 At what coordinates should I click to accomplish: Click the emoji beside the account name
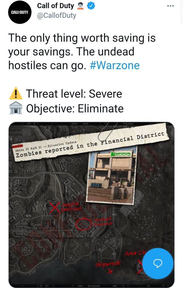click(80, 6)
